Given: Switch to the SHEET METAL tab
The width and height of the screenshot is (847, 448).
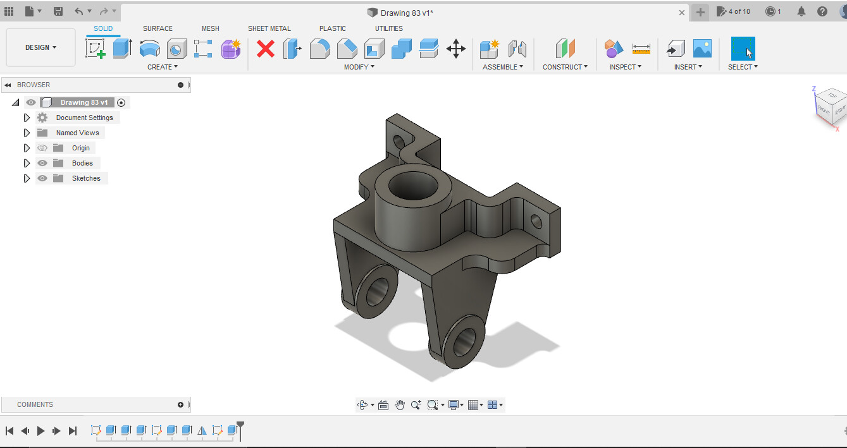Looking at the screenshot, I should [x=269, y=28].
